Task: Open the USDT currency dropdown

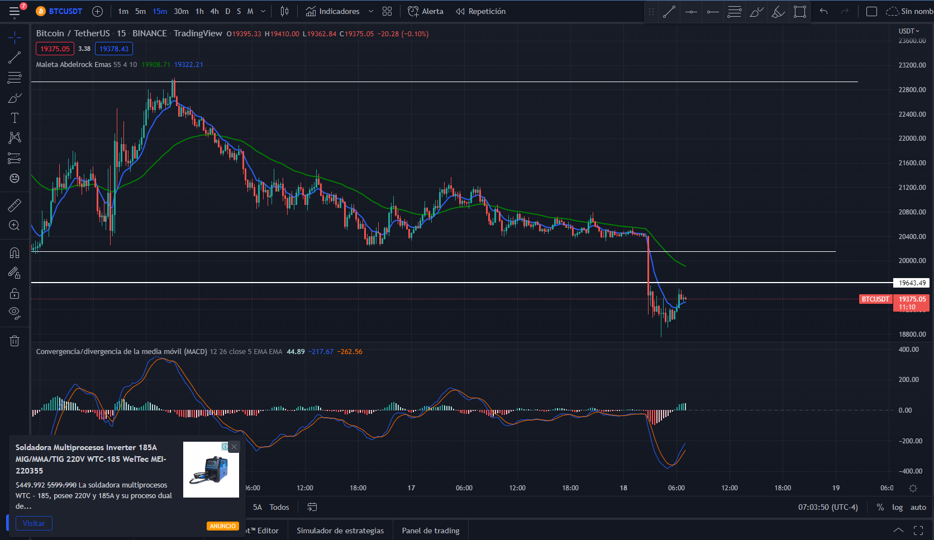Action: (909, 31)
